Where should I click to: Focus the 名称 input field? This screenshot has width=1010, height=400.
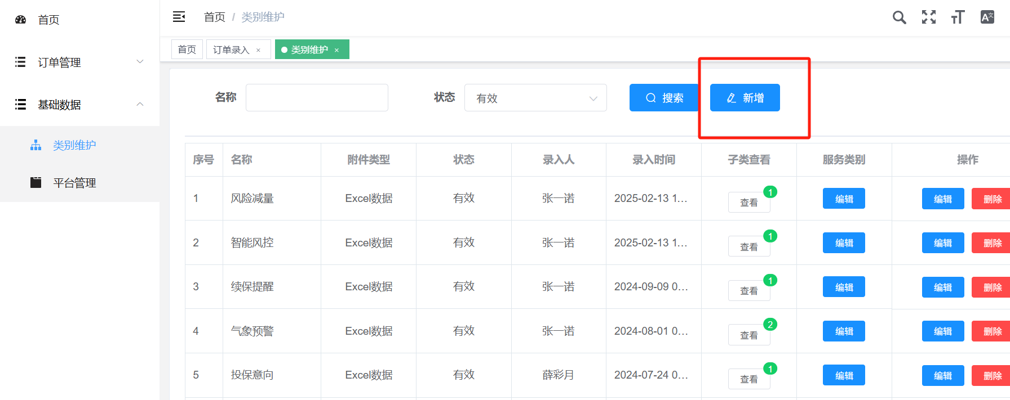317,98
